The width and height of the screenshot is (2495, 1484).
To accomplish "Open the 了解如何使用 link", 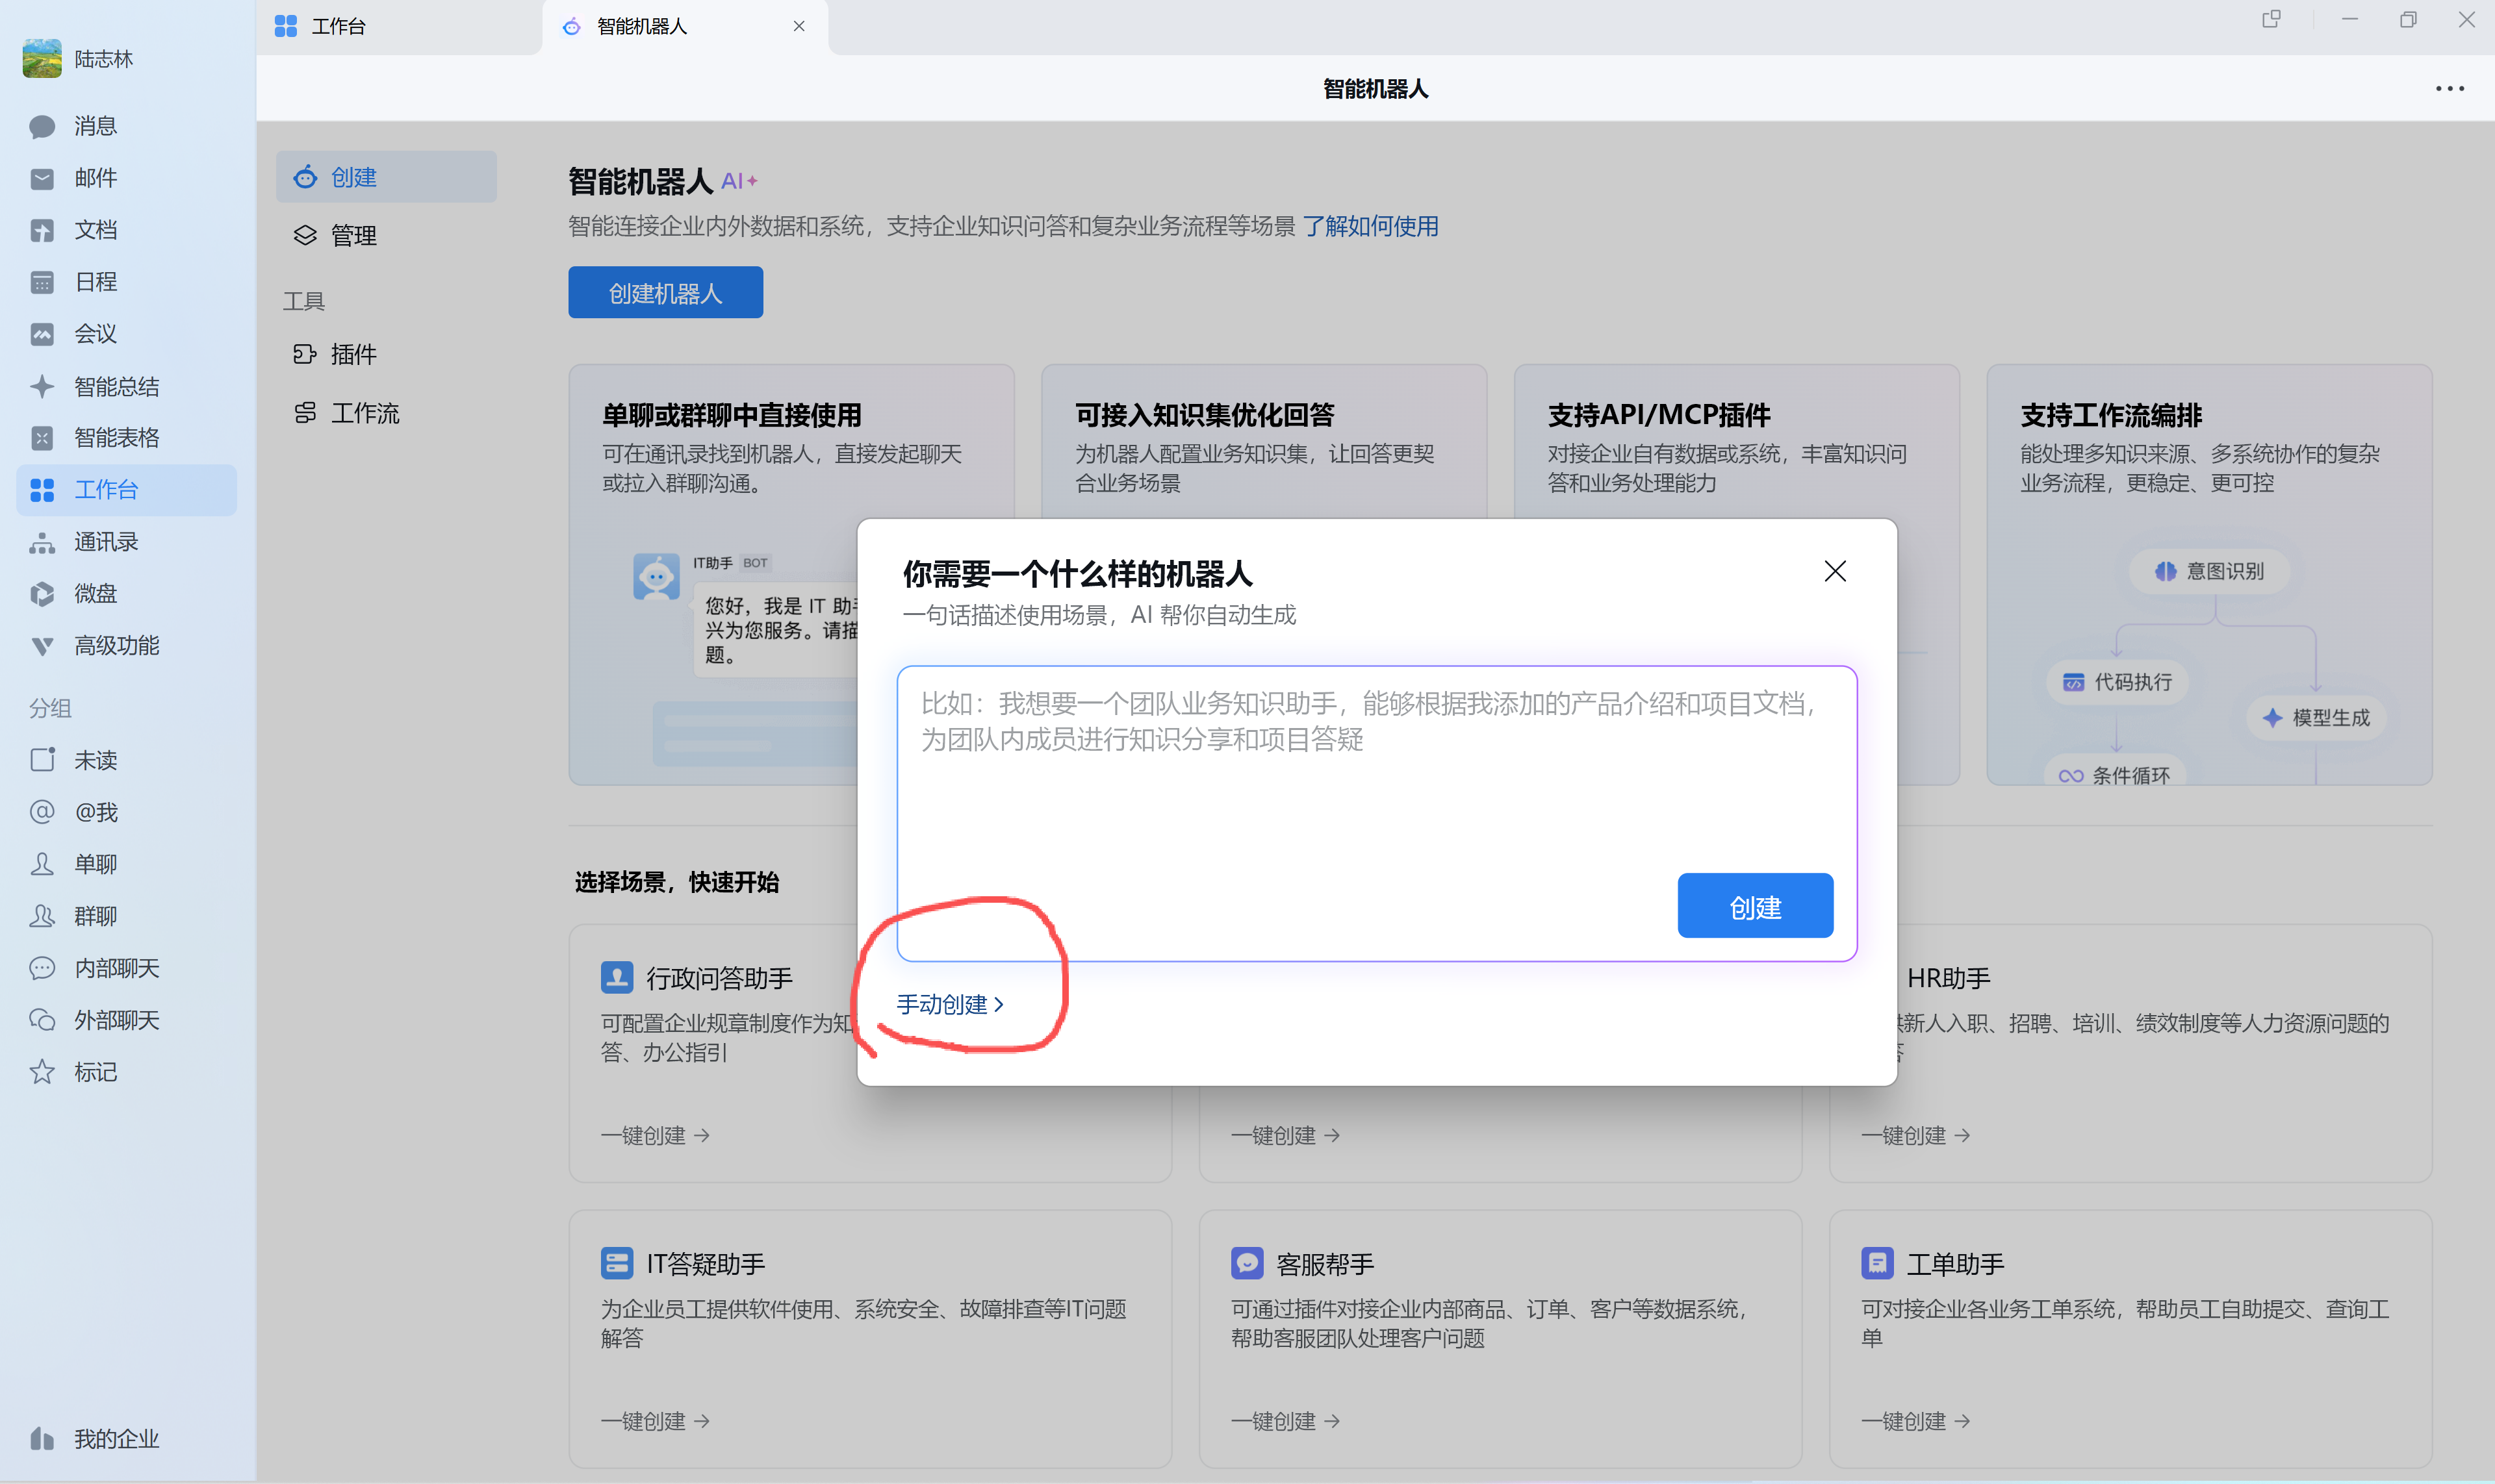I will [1370, 226].
